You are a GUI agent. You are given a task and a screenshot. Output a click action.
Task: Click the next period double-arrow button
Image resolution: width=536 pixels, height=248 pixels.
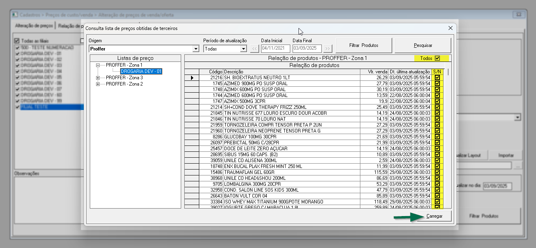[328, 49]
